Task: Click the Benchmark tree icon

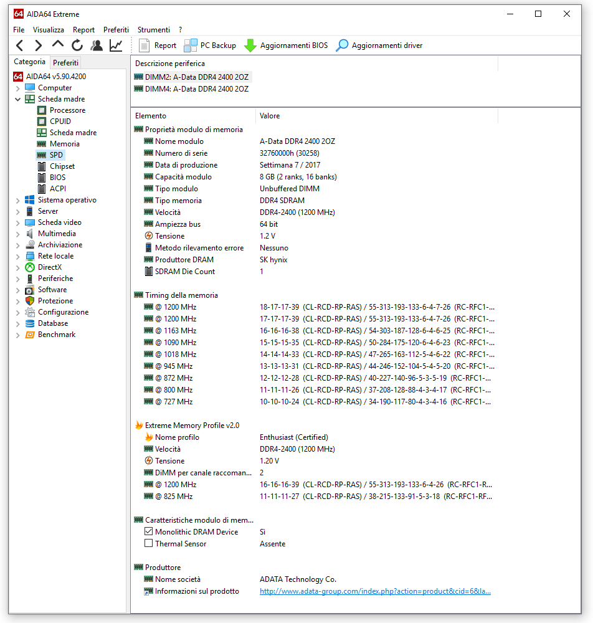Action: click(x=30, y=335)
